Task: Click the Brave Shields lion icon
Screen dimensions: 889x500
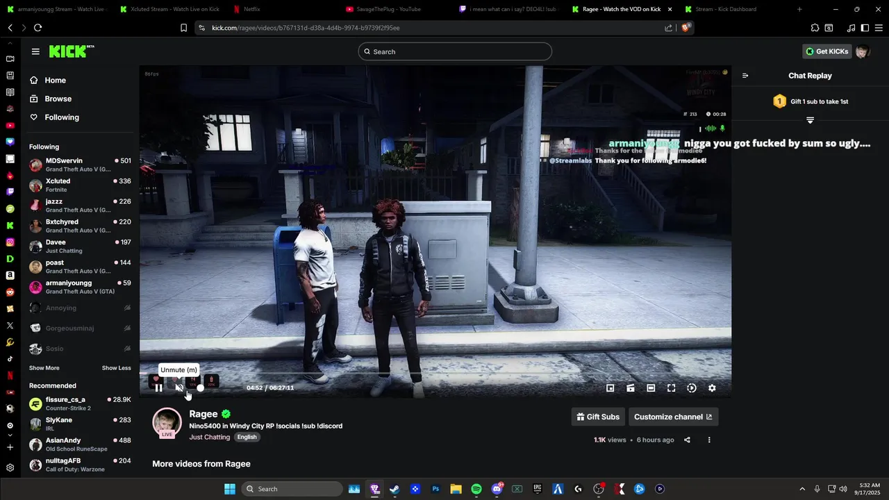Action: tap(686, 28)
